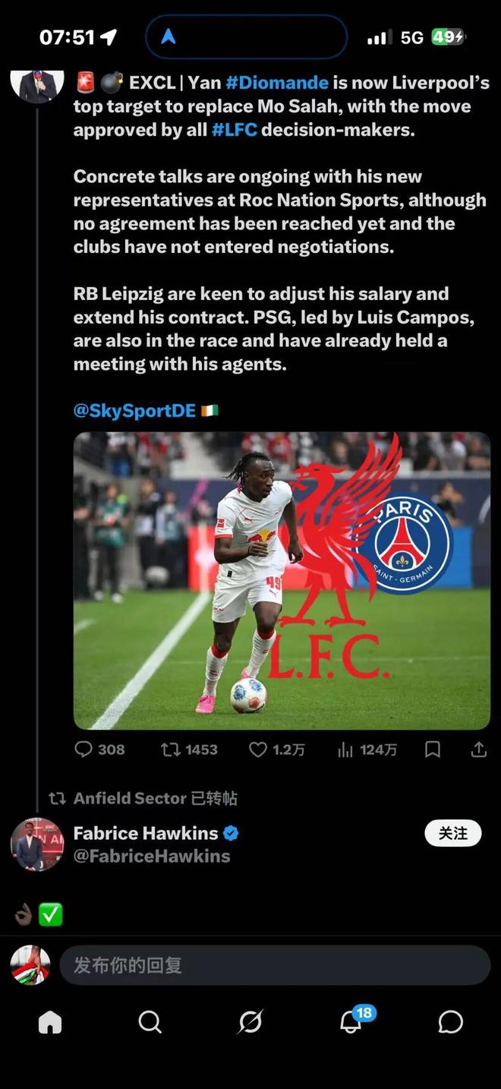Tap the 发布你的回复 reply input field
Screen dimensions: 501x1089
[x=275, y=965]
